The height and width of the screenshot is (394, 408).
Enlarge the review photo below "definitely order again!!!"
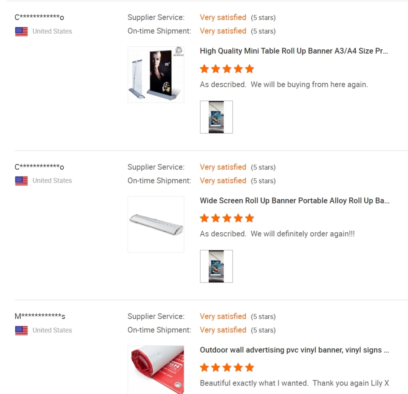216,266
